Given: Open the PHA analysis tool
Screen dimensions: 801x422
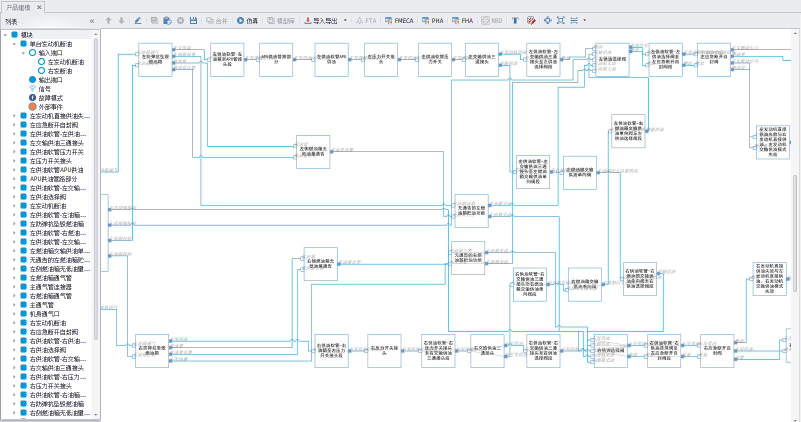Looking at the screenshot, I should click(432, 20).
